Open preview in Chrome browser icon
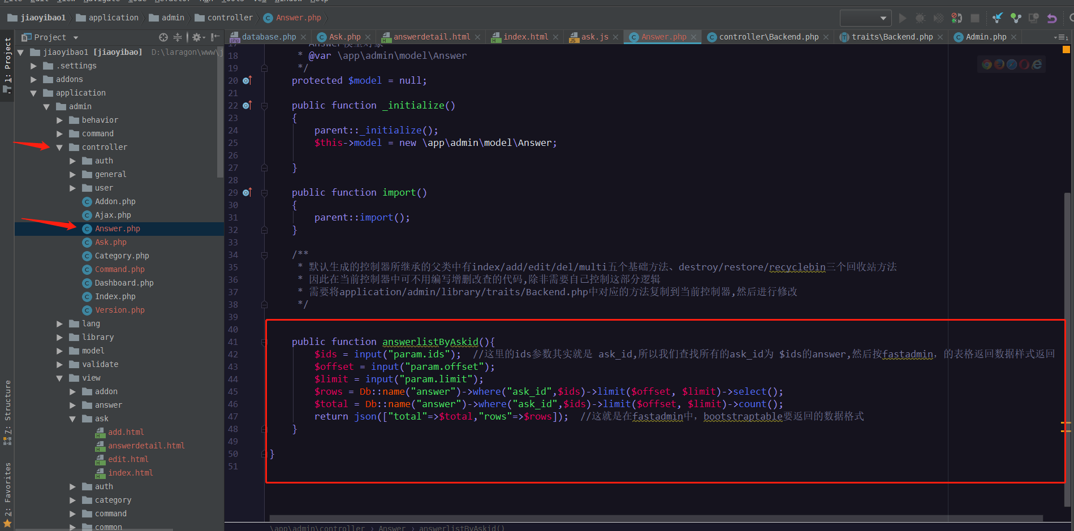This screenshot has height=531, width=1074. pyautogui.click(x=987, y=64)
